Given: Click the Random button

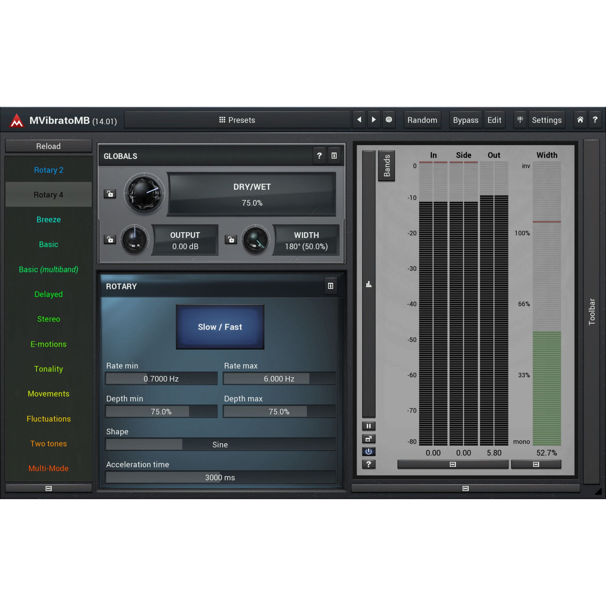Looking at the screenshot, I should pos(422,120).
